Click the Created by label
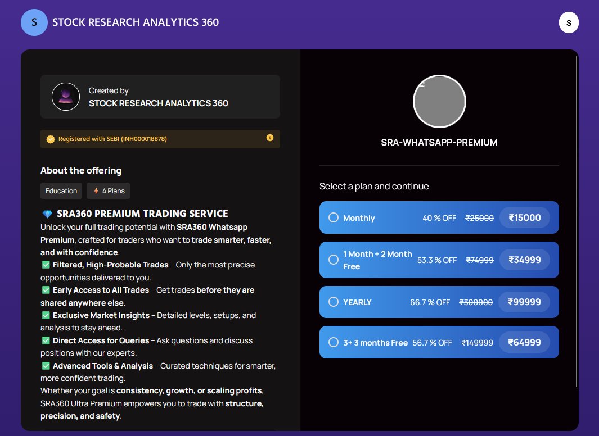 109,90
